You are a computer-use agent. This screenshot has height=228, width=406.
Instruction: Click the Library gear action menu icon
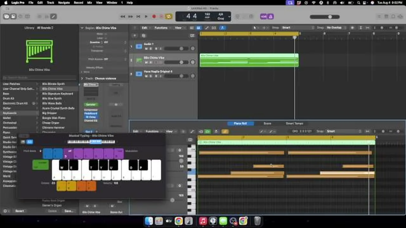pyautogui.click(x=5, y=211)
